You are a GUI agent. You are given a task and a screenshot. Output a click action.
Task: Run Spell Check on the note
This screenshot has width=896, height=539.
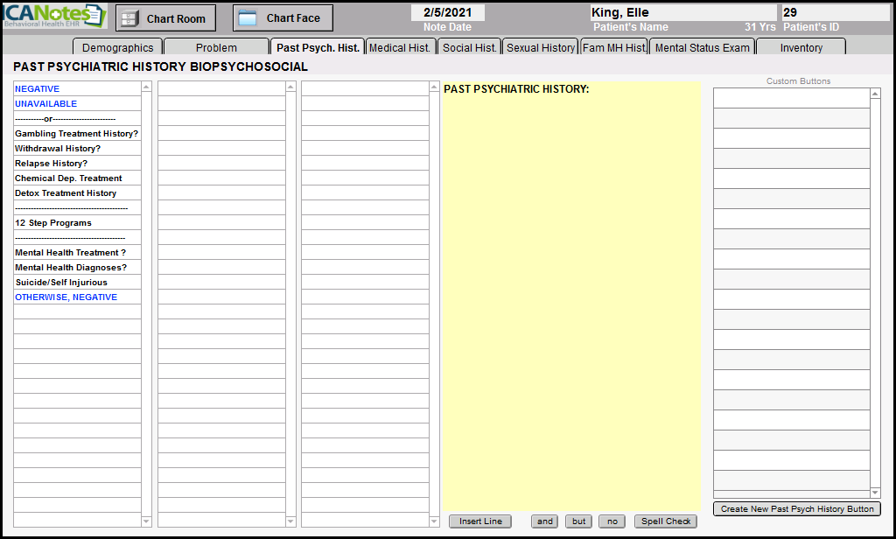click(x=666, y=521)
